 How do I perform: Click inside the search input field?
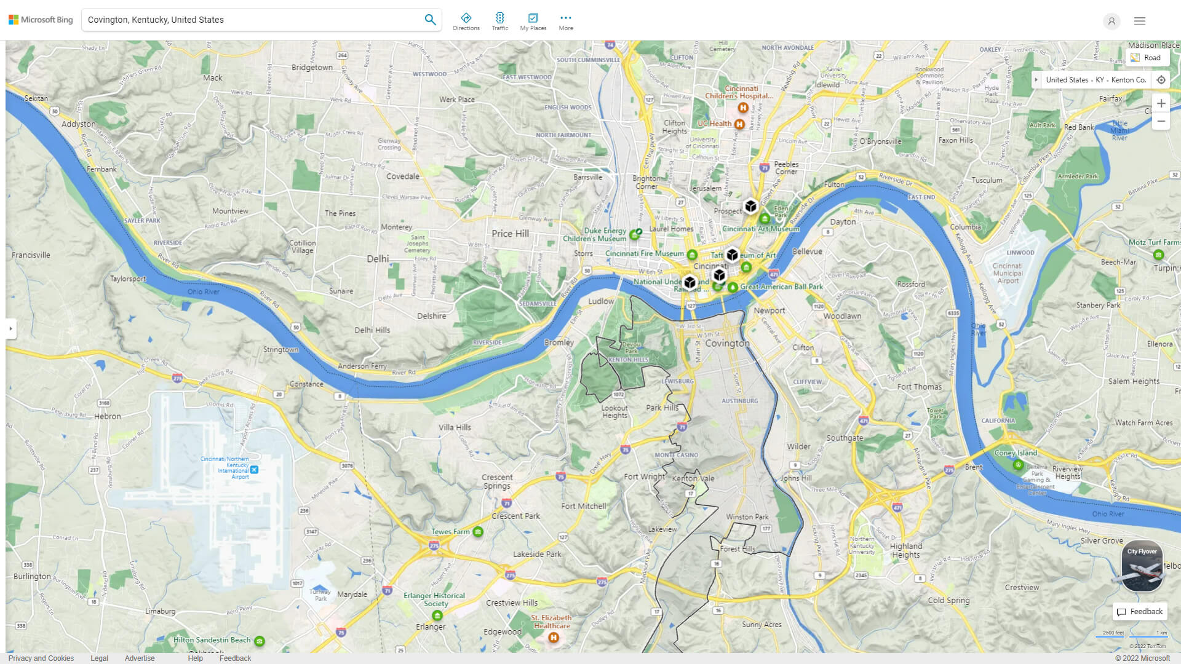coord(246,19)
